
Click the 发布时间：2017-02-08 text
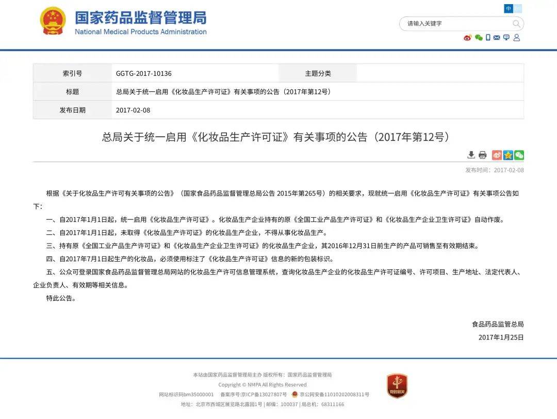click(495, 170)
